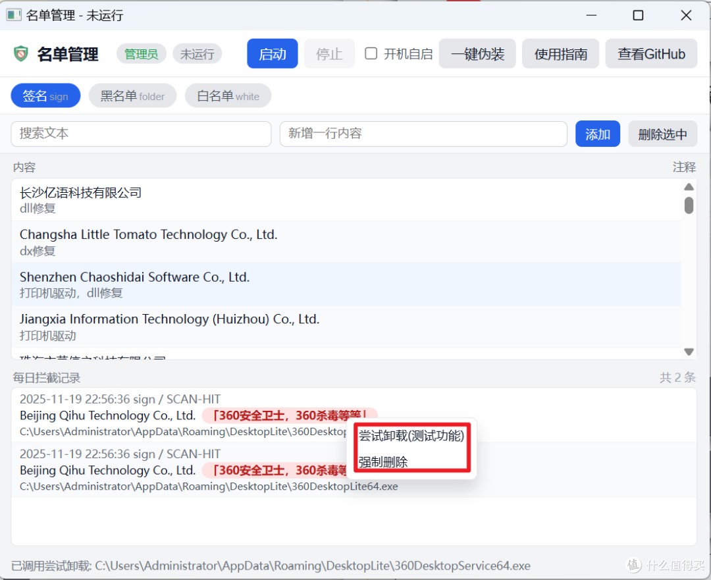
Task: Click the 一键伪装 button
Action: click(x=477, y=54)
